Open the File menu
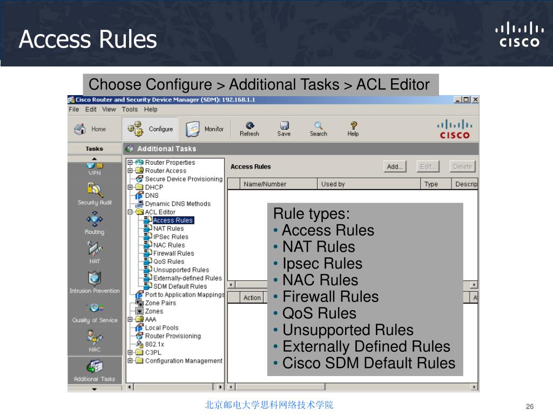This screenshot has height=415, width=553. coord(74,109)
